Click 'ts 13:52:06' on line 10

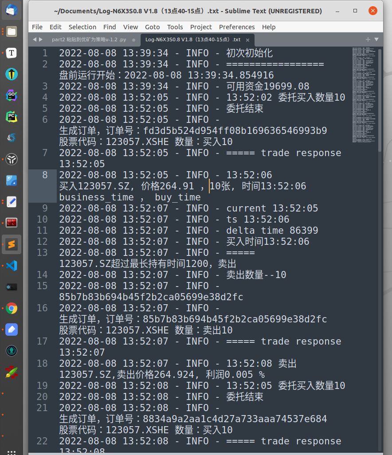(x=258, y=220)
